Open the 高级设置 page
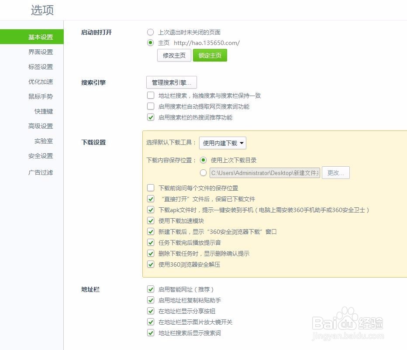The width and height of the screenshot is (407, 350). click(x=41, y=126)
